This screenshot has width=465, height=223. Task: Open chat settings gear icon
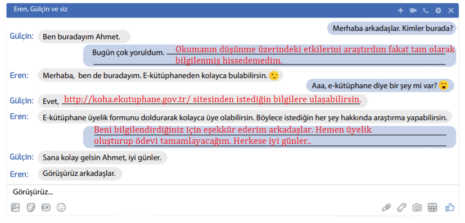pos(439,10)
